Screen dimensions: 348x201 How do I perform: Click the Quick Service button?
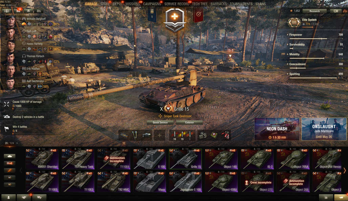[x=160, y=122]
